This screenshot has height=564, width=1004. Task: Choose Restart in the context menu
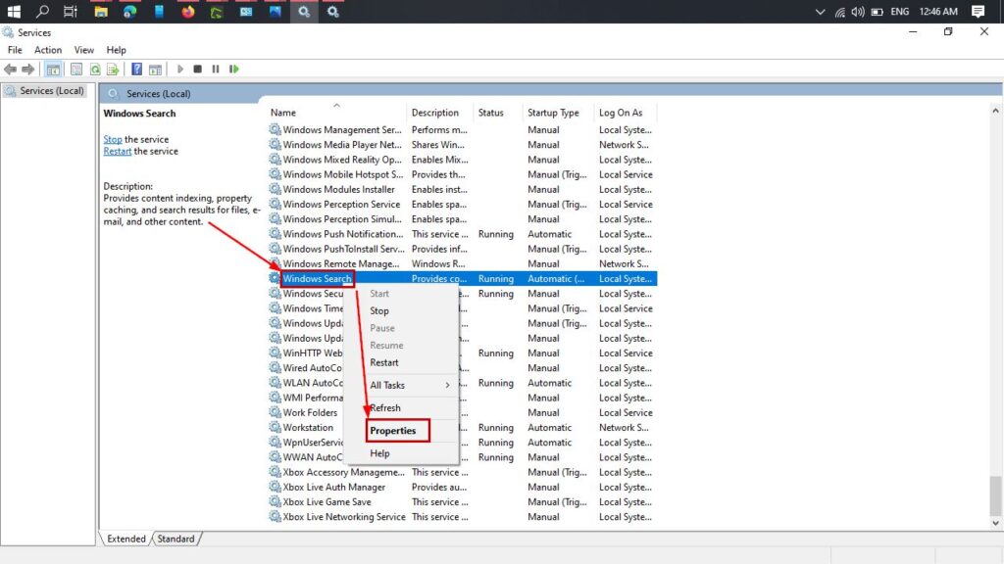(x=401, y=362)
